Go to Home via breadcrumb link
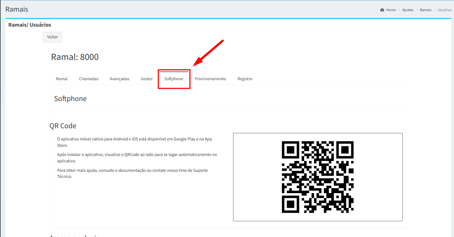Viewport: 454px width, 237px height. pos(391,10)
